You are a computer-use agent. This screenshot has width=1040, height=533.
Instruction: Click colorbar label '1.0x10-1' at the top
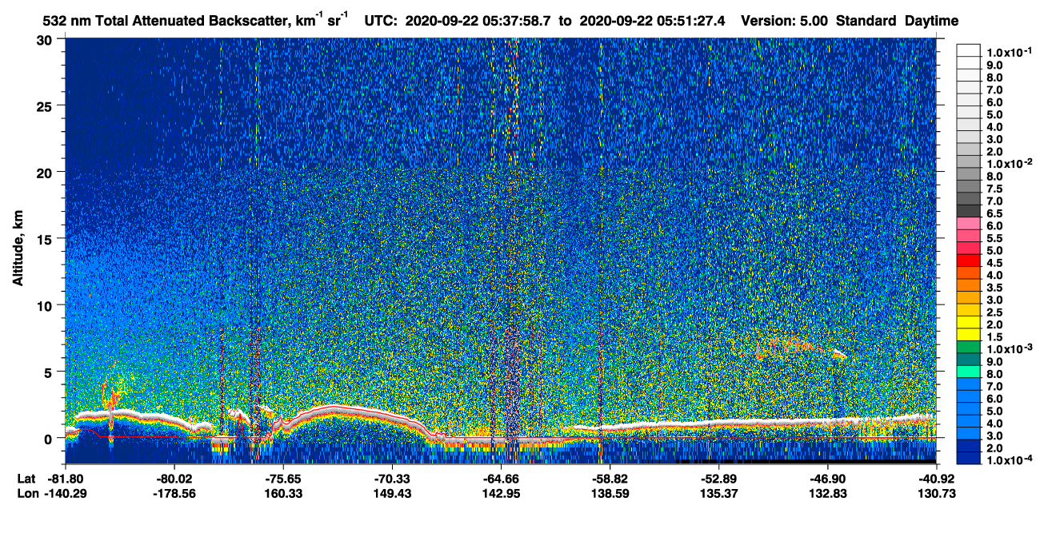1008,52
